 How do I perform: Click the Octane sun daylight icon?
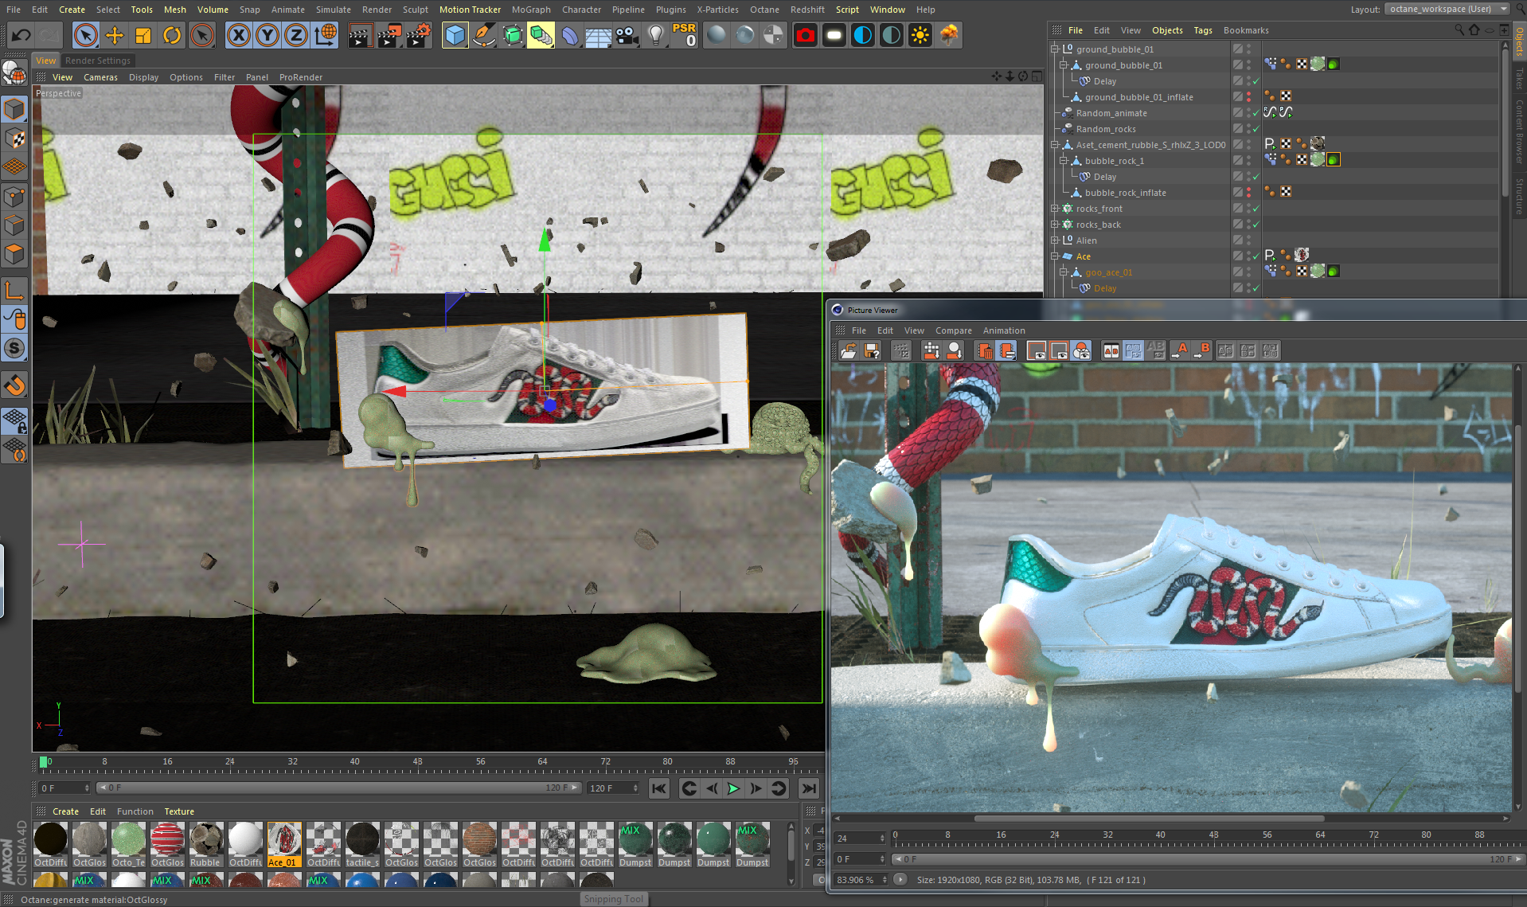(x=920, y=35)
